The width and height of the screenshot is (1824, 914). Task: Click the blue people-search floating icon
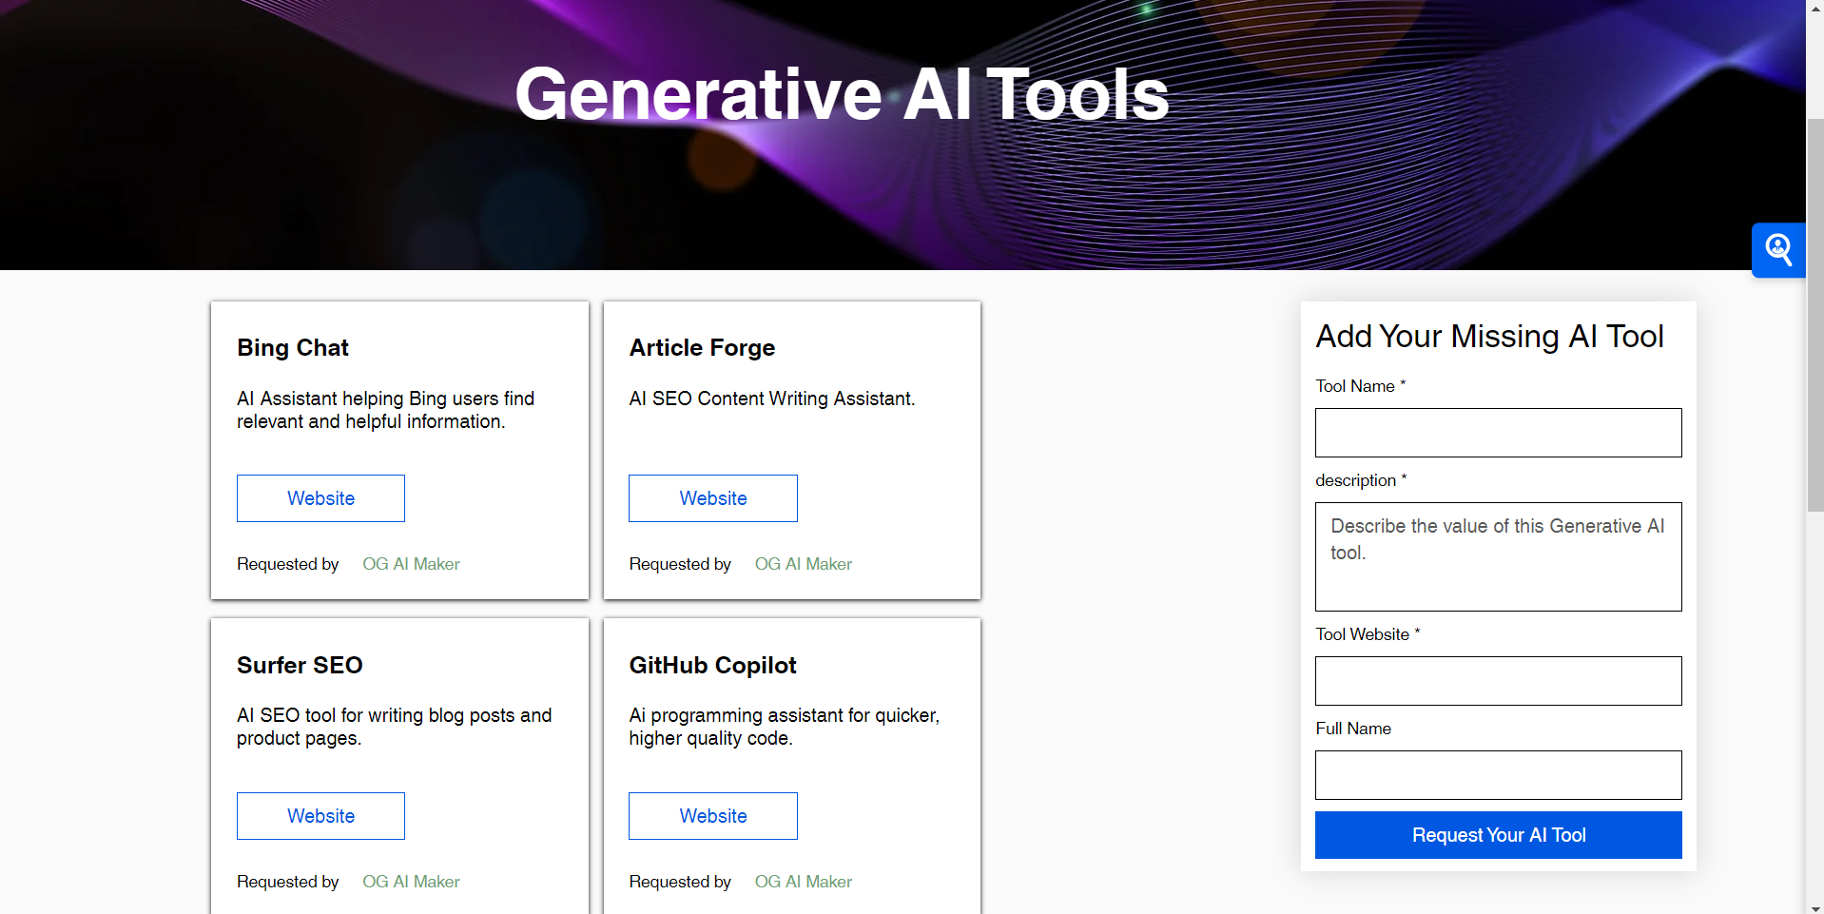pyautogui.click(x=1777, y=249)
